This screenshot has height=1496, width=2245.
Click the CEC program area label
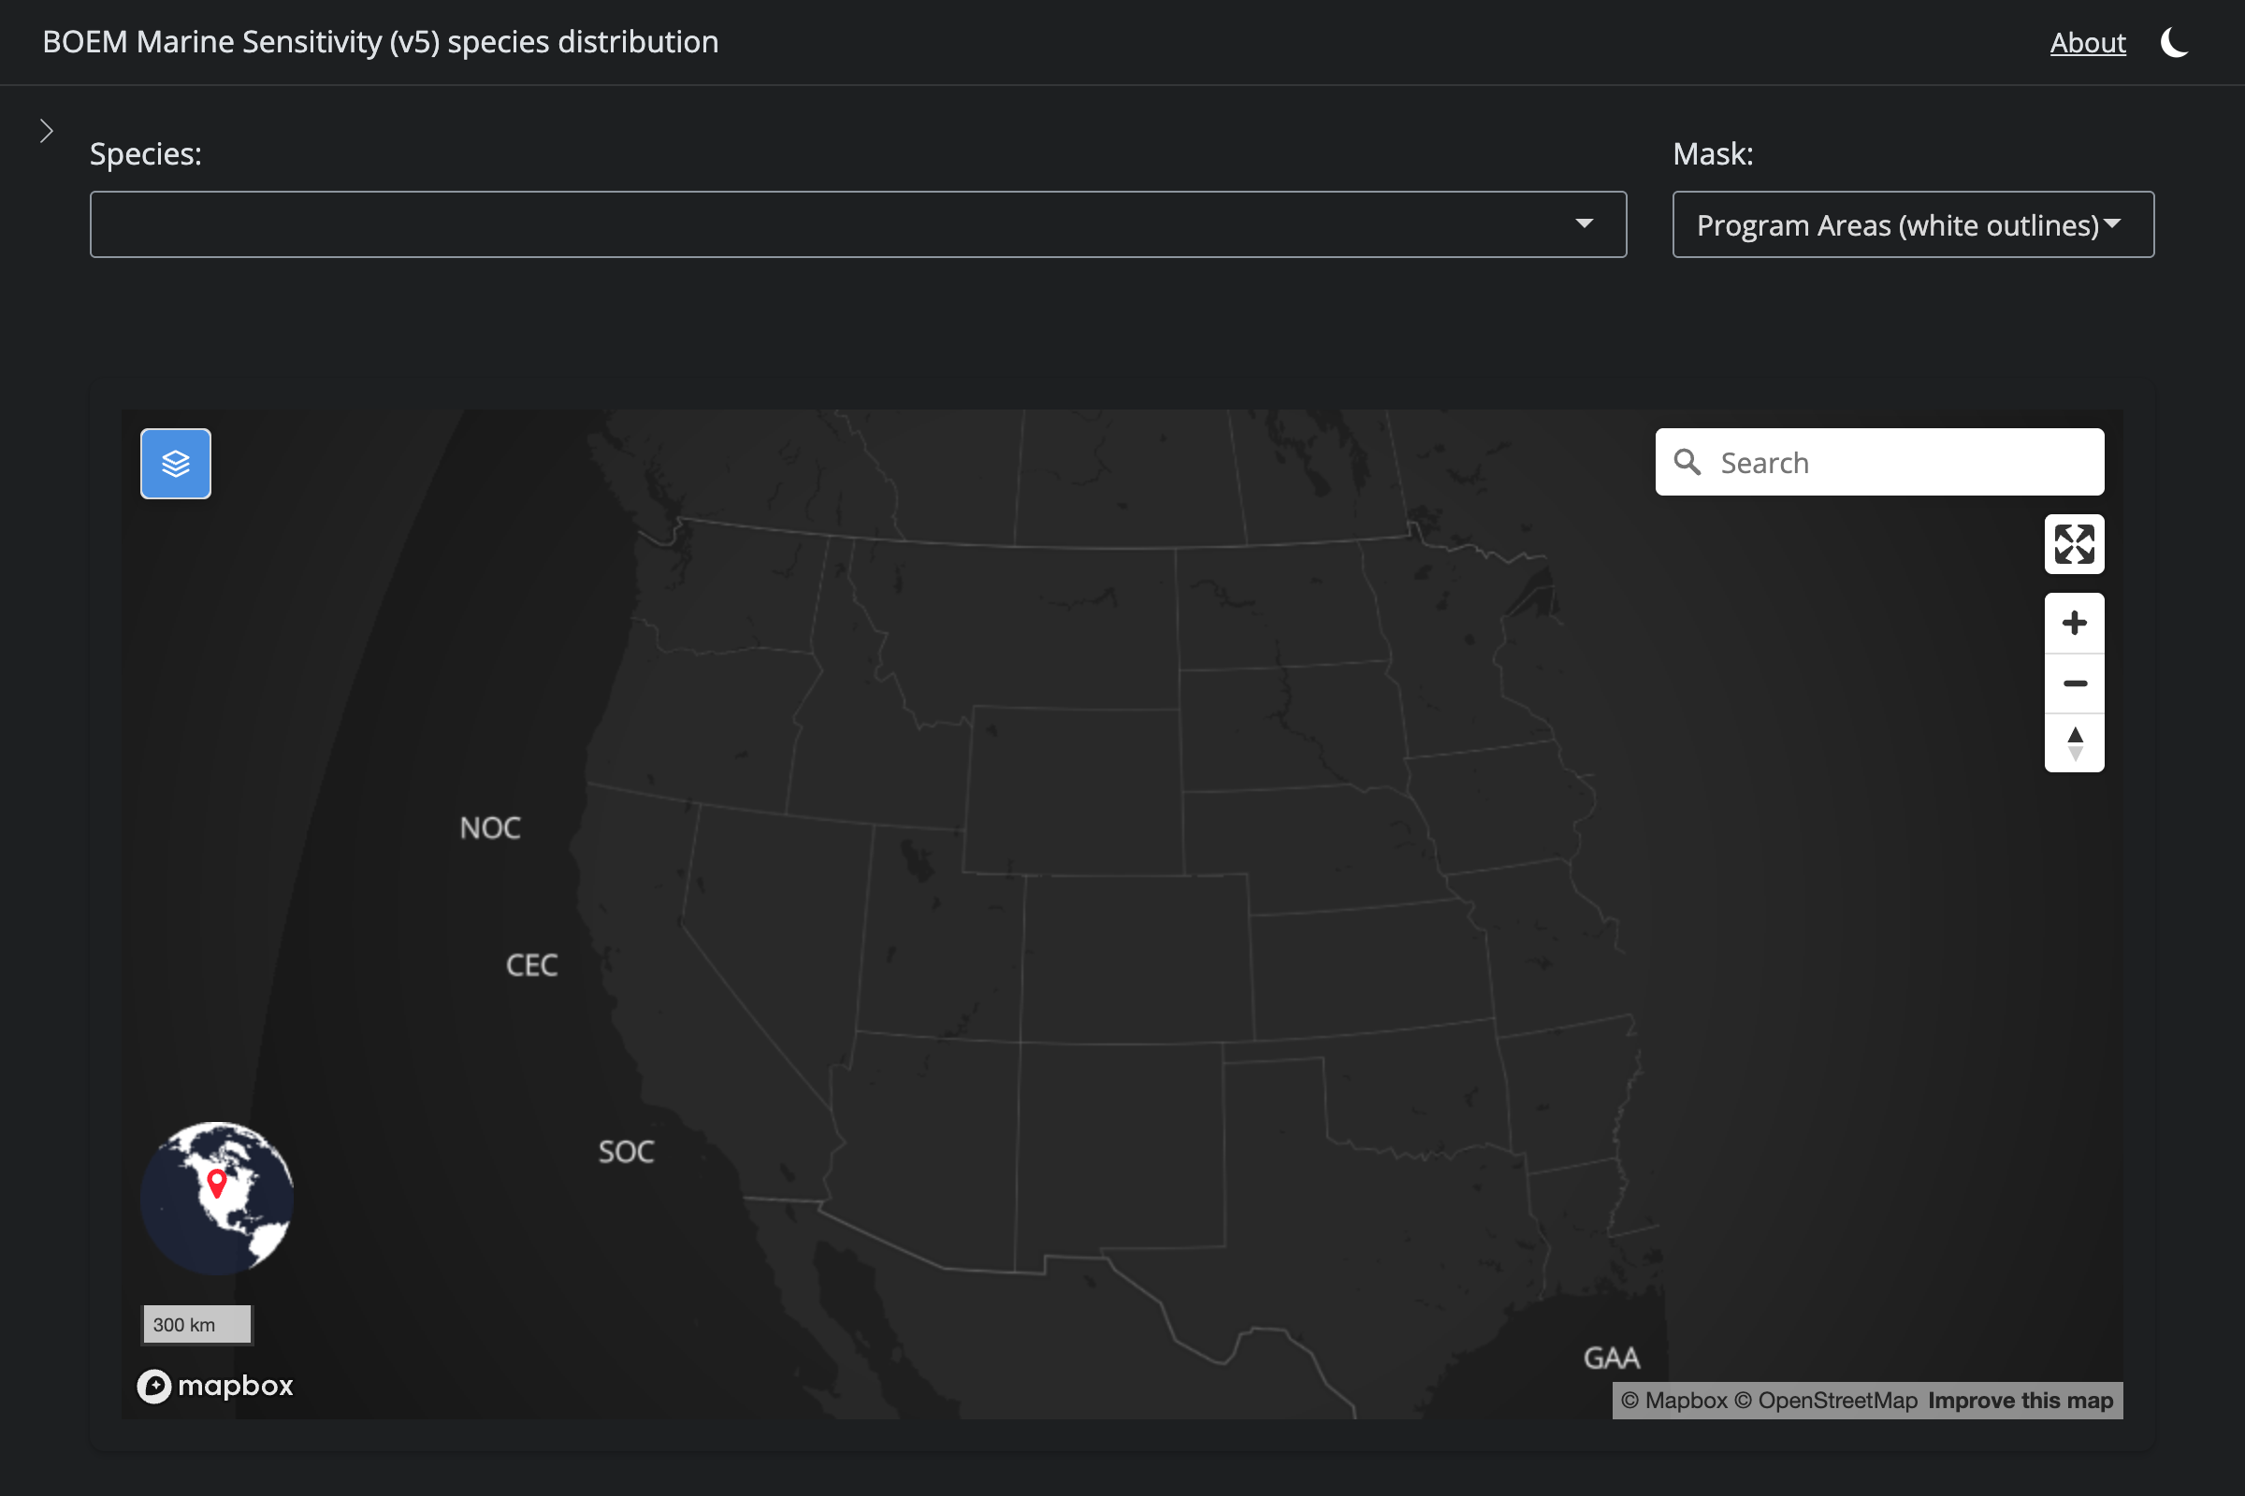click(x=531, y=966)
